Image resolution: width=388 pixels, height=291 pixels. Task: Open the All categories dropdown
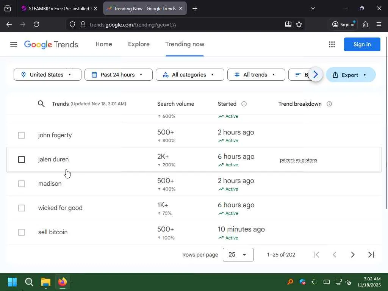click(x=190, y=75)
